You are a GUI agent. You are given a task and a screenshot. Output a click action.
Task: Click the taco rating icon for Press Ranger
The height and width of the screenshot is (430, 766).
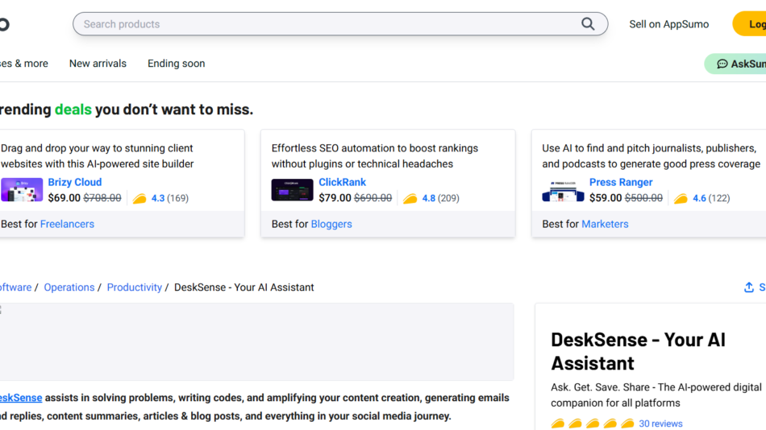coord(681,198)
